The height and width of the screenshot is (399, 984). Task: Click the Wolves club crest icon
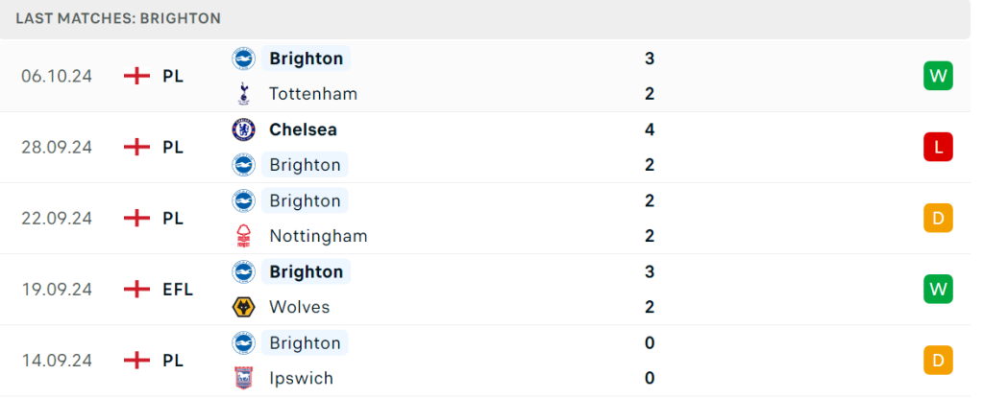click(243, 307)
